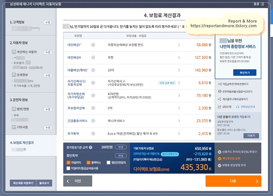This screenshot has width=273, height=196.
Task: Go to step 3. 운전자 정보
Action: click(x=19, y=100)
